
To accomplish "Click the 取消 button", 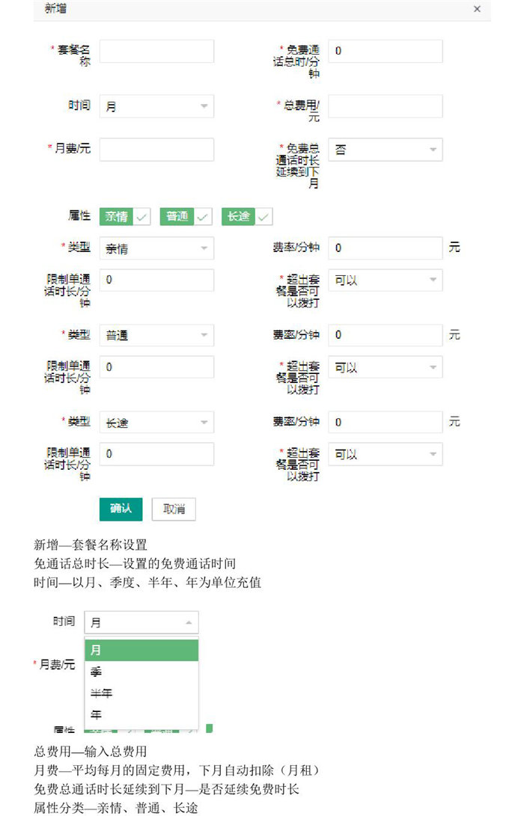I will (x=174, y=509).
